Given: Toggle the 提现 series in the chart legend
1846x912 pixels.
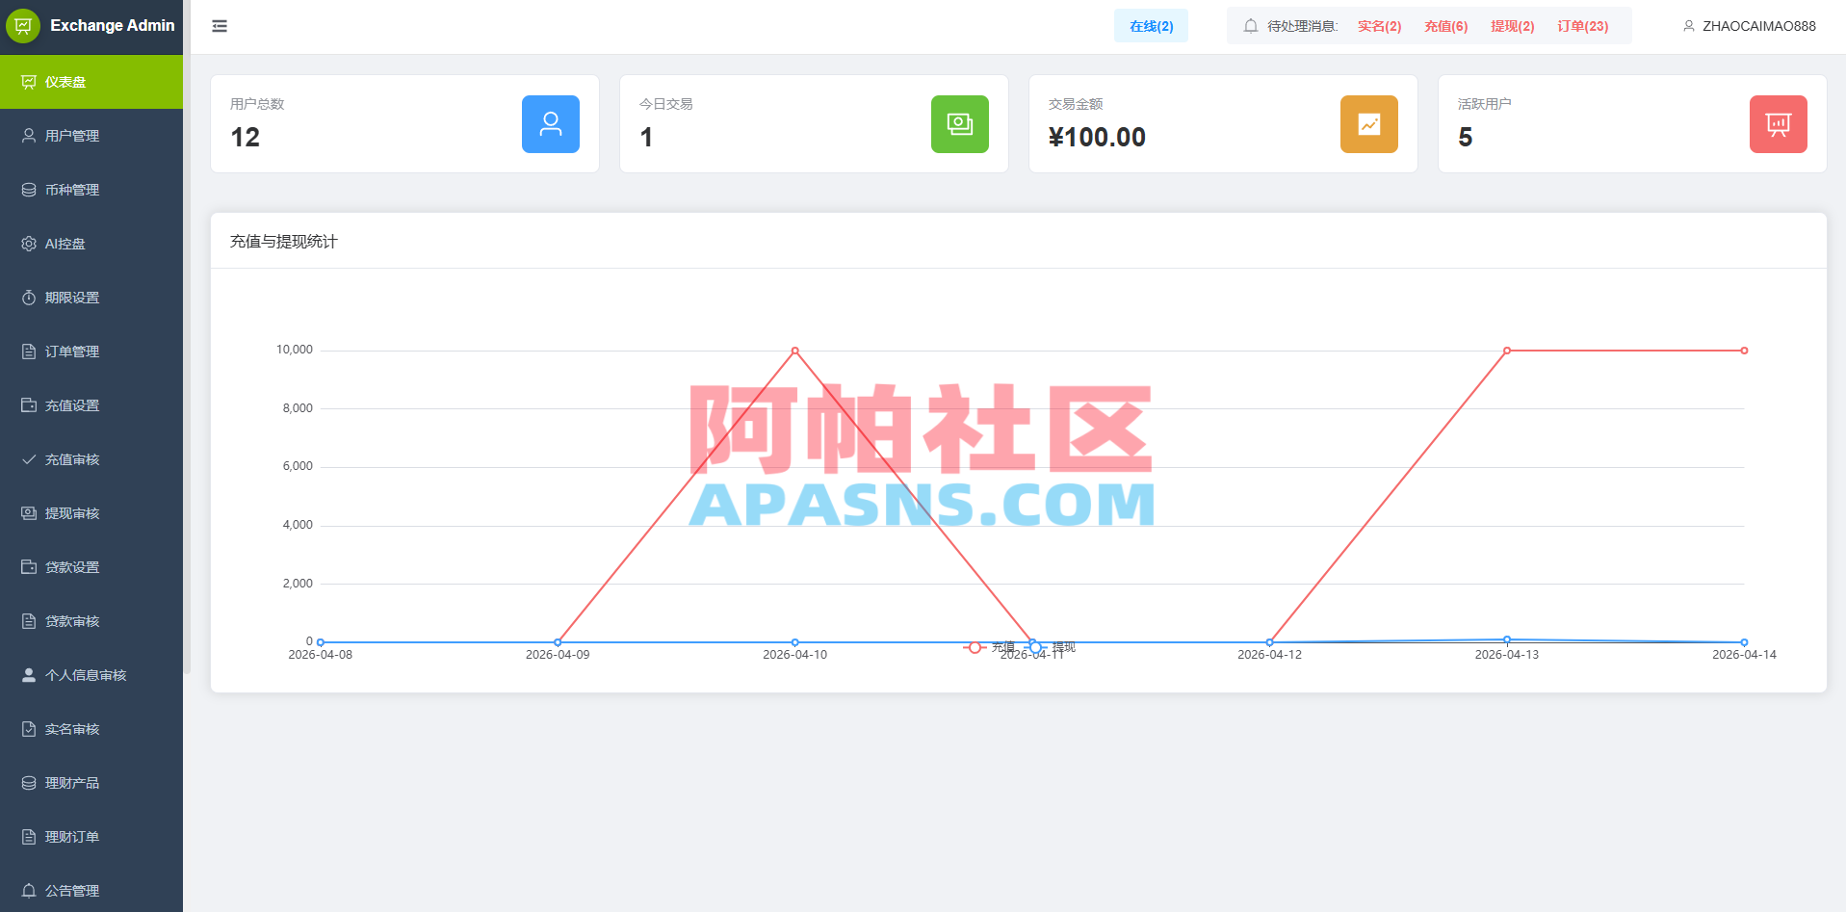Looking at the screenshot, I should pyautogui.click(x=1050, y=647).
